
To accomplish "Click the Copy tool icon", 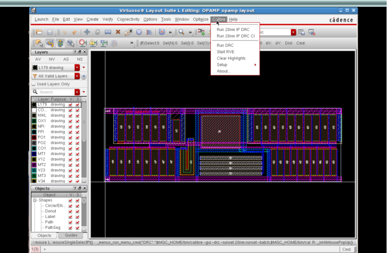I will (98, 32).
